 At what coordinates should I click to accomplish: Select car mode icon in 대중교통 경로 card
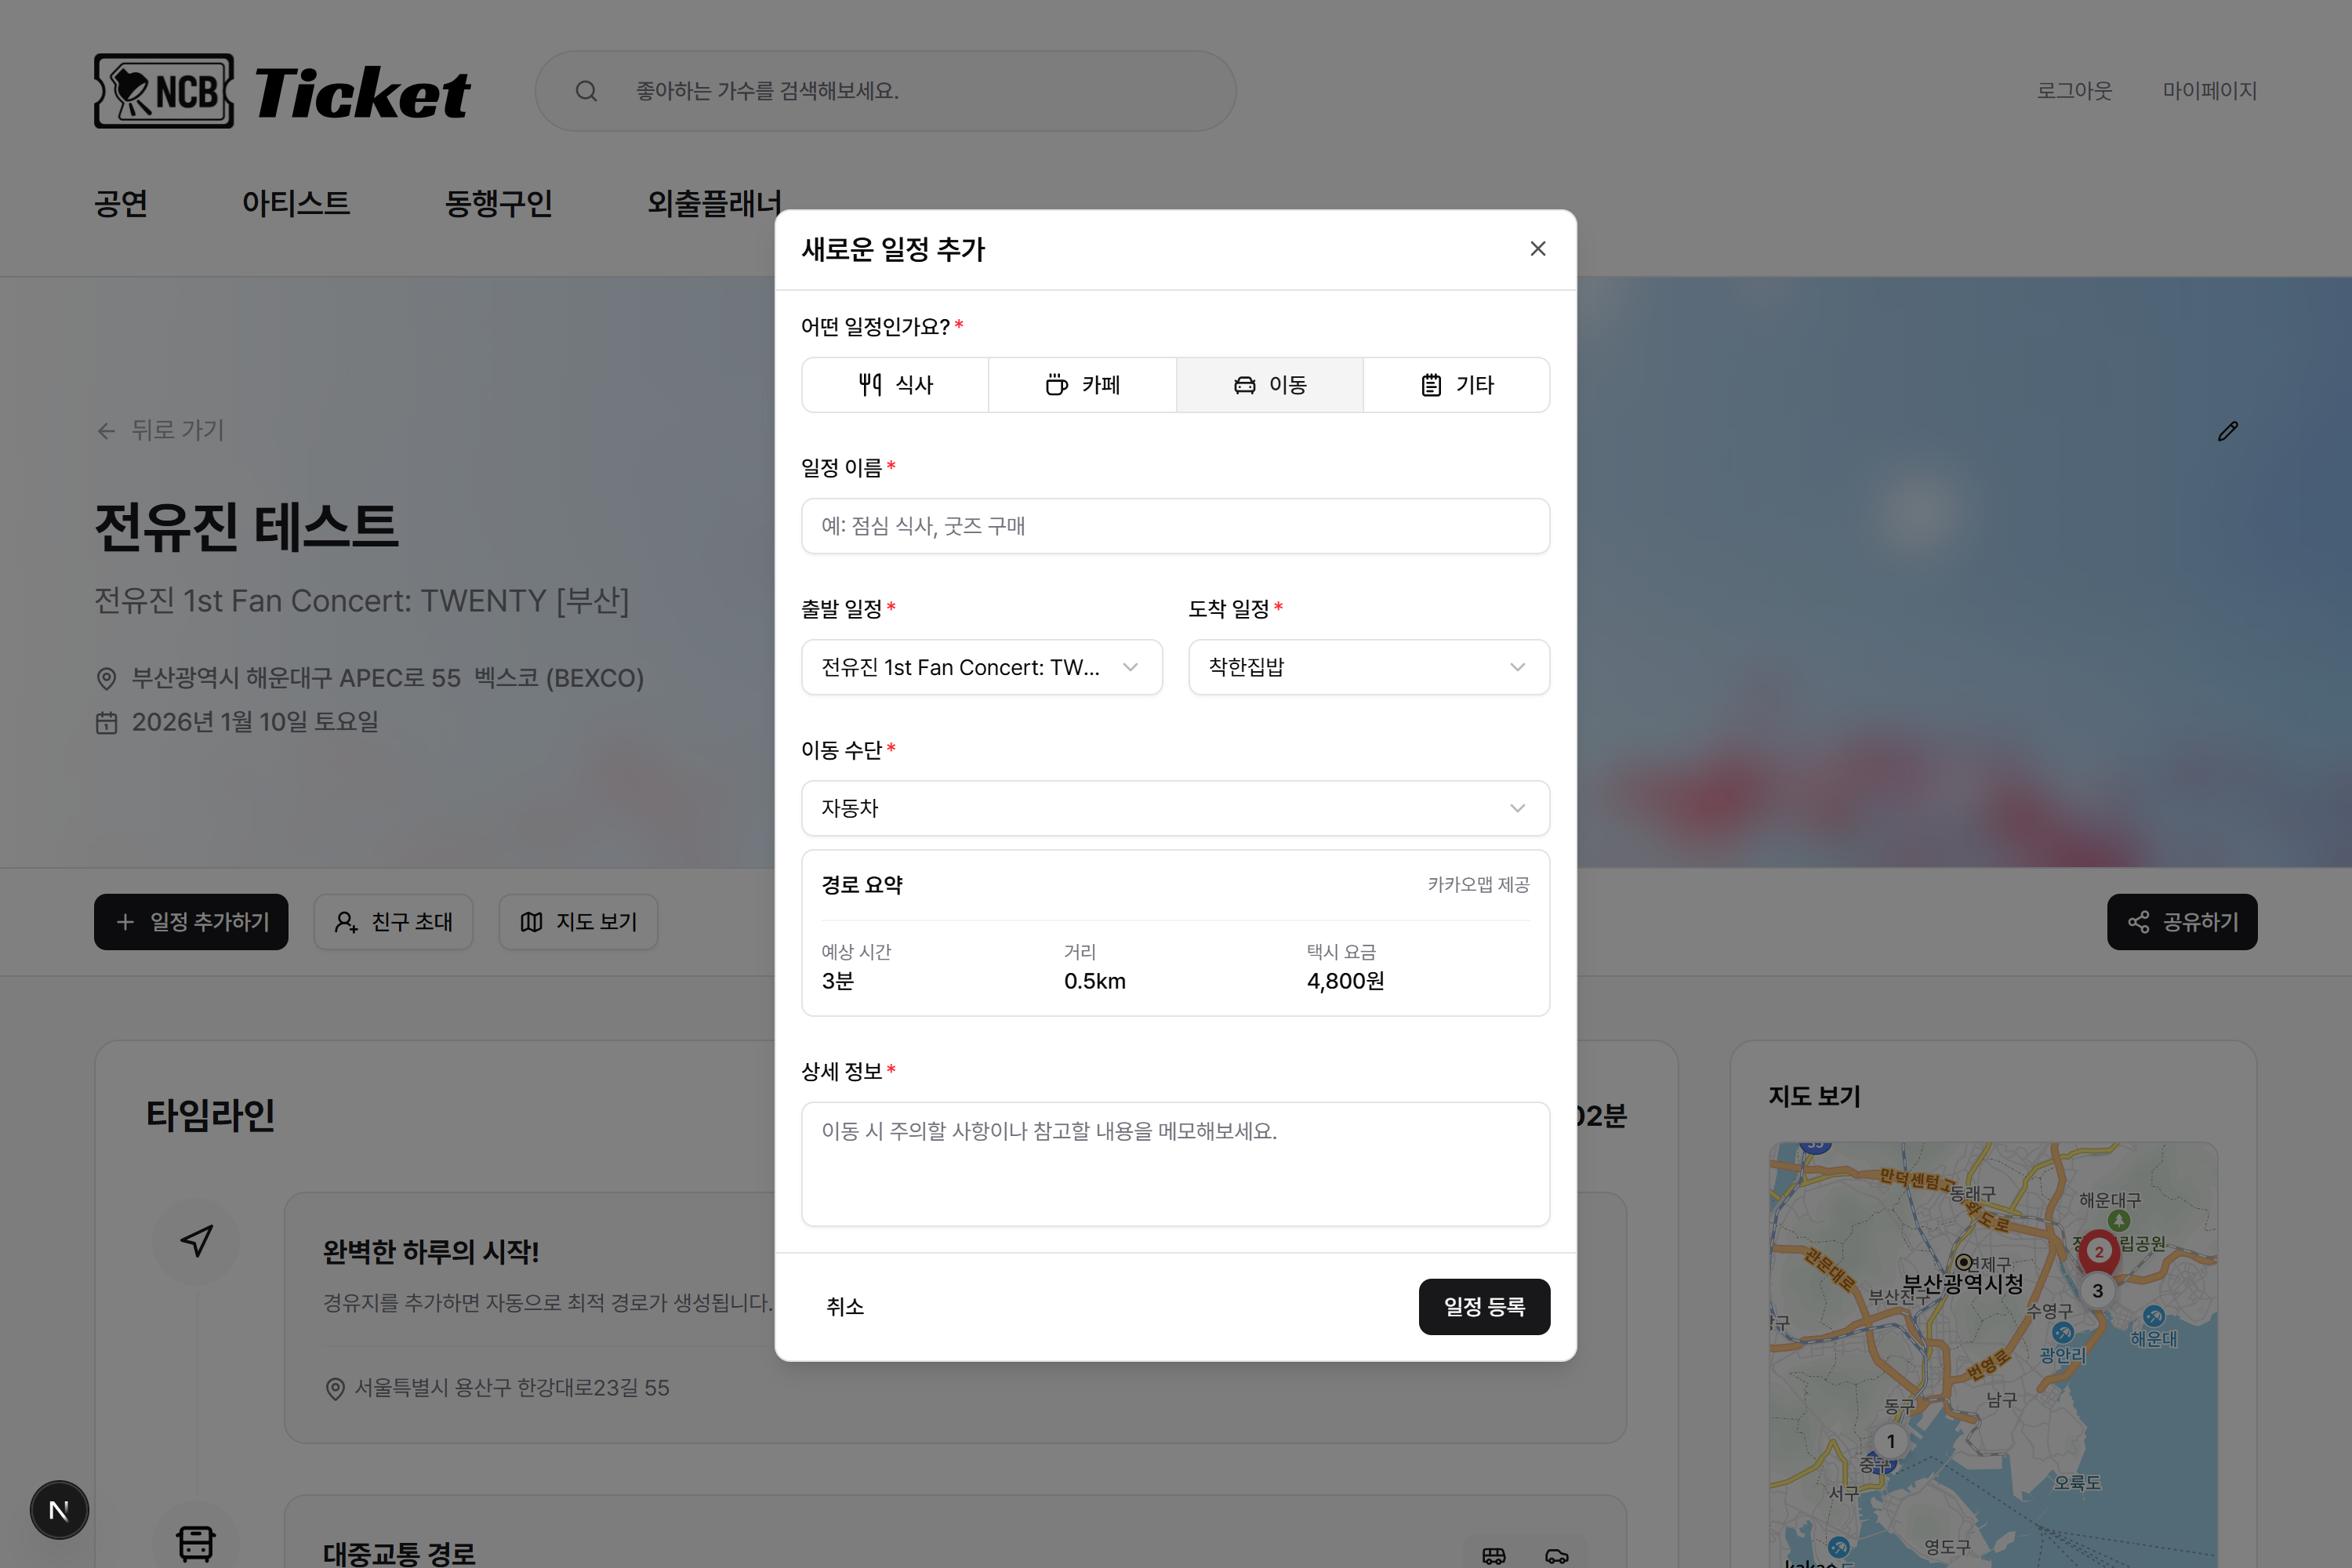point(1557,1555)
